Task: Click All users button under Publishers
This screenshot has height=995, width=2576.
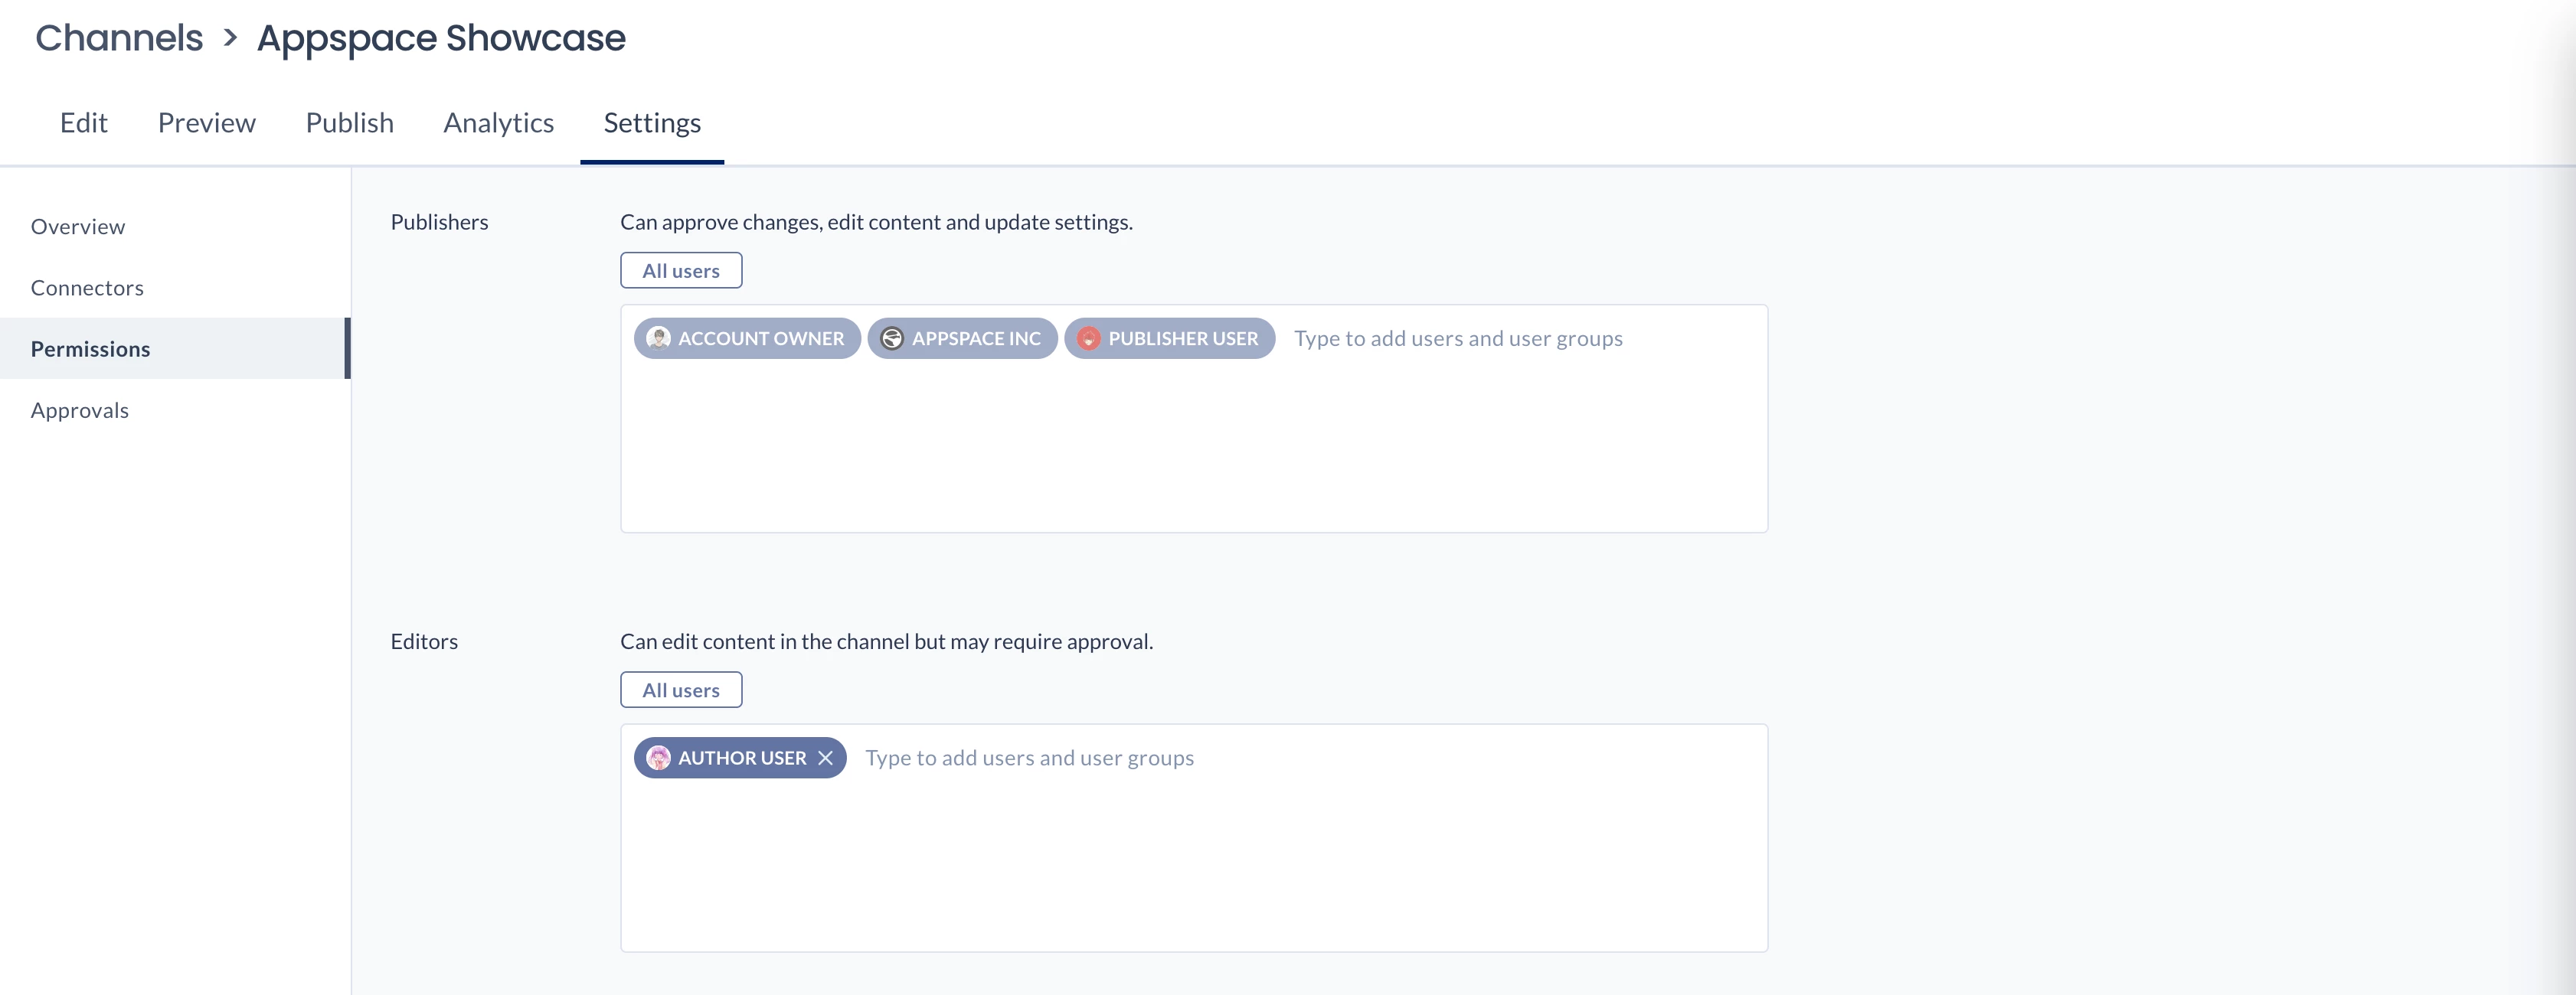Action: pos(680,271)
